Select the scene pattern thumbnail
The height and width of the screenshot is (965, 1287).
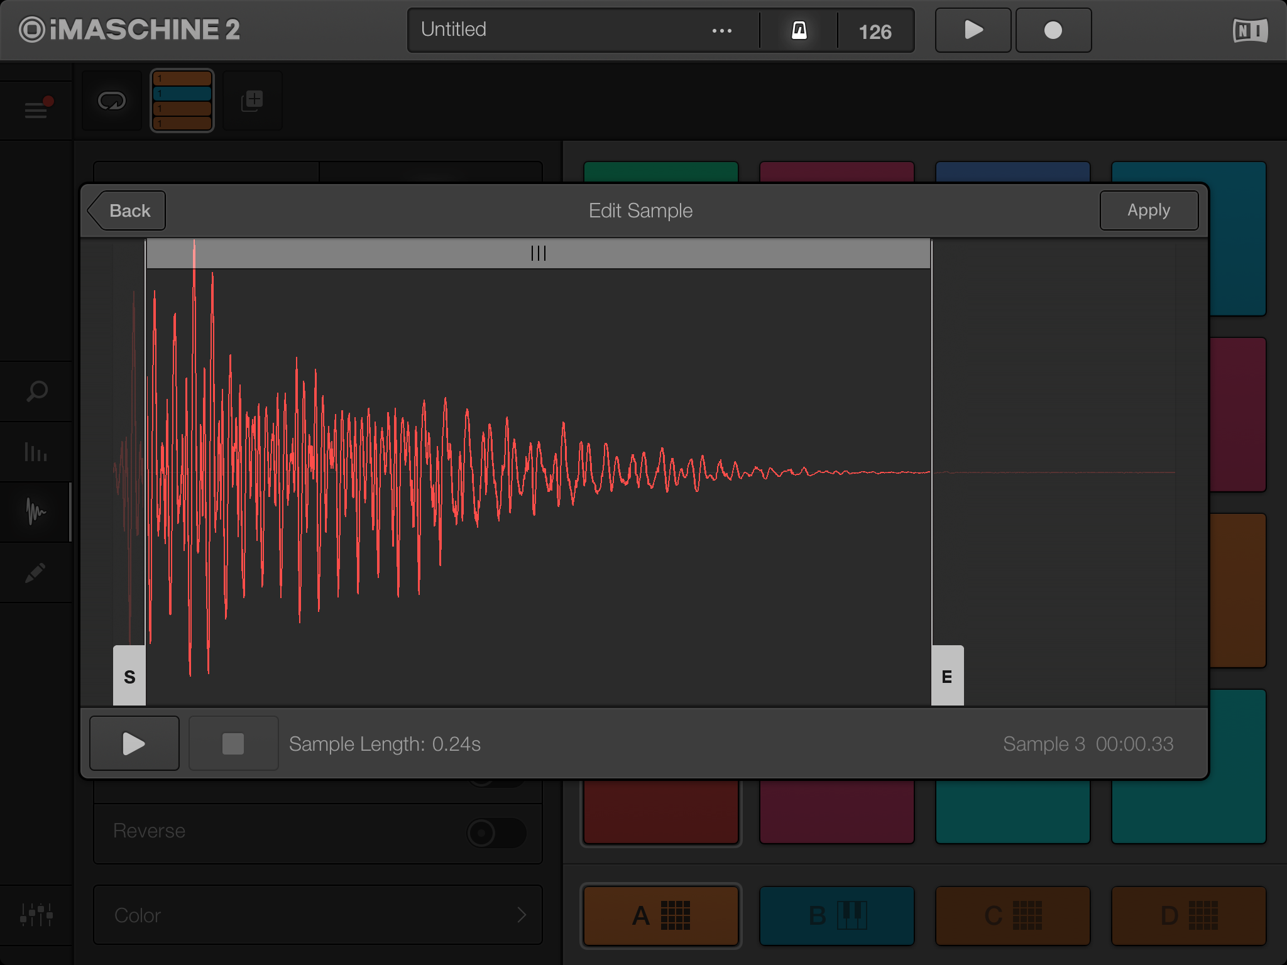(182, 101)
